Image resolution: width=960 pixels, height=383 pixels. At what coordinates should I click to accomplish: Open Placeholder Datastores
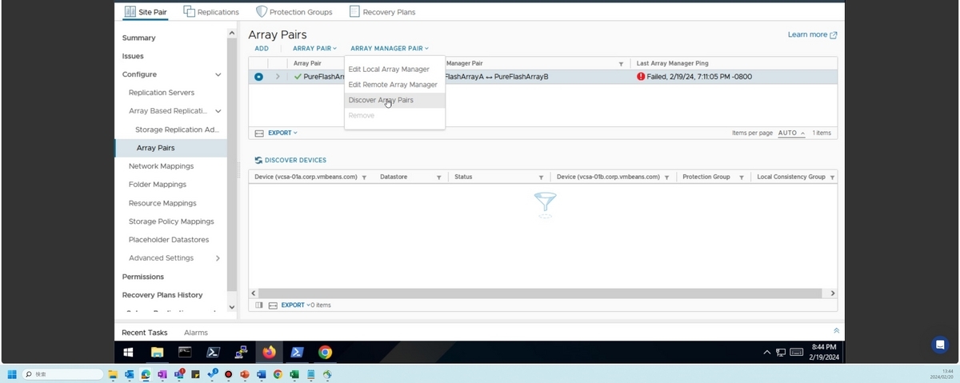[x=169, y=240]
